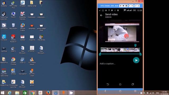Image resolution: width=169 pixels, height=95 pixels.
Task: Select the MP3 Cutter Plus desktop icon
Action: tap(13, 4)
